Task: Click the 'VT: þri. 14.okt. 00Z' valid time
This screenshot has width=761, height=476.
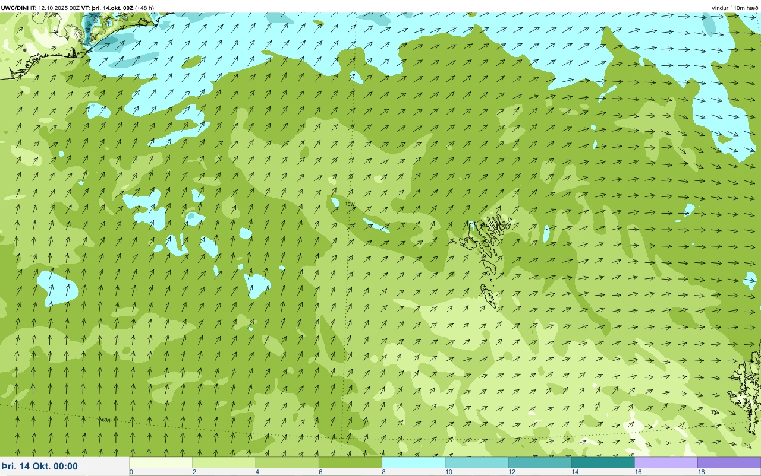Action: [x=108, y=8]
